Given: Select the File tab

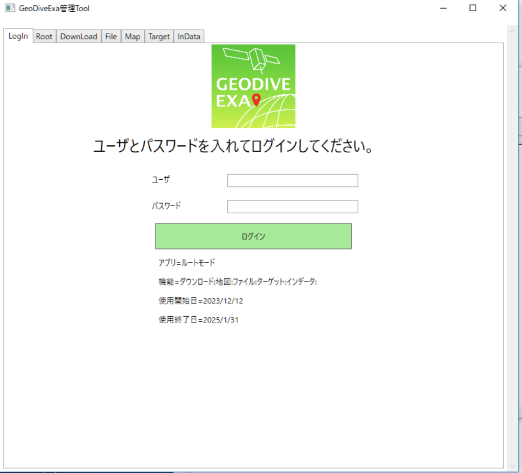Looking at the screenshot, I should point(111,37).
